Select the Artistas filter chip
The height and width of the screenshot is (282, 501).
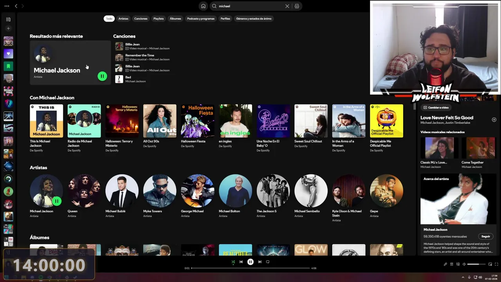pyautogui.click(x=123, y=18)
